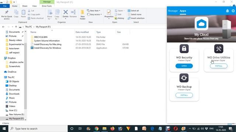Open Beauty videos folder in navigation
Screen dimensions: 236x132
click(x=15, y=40)
